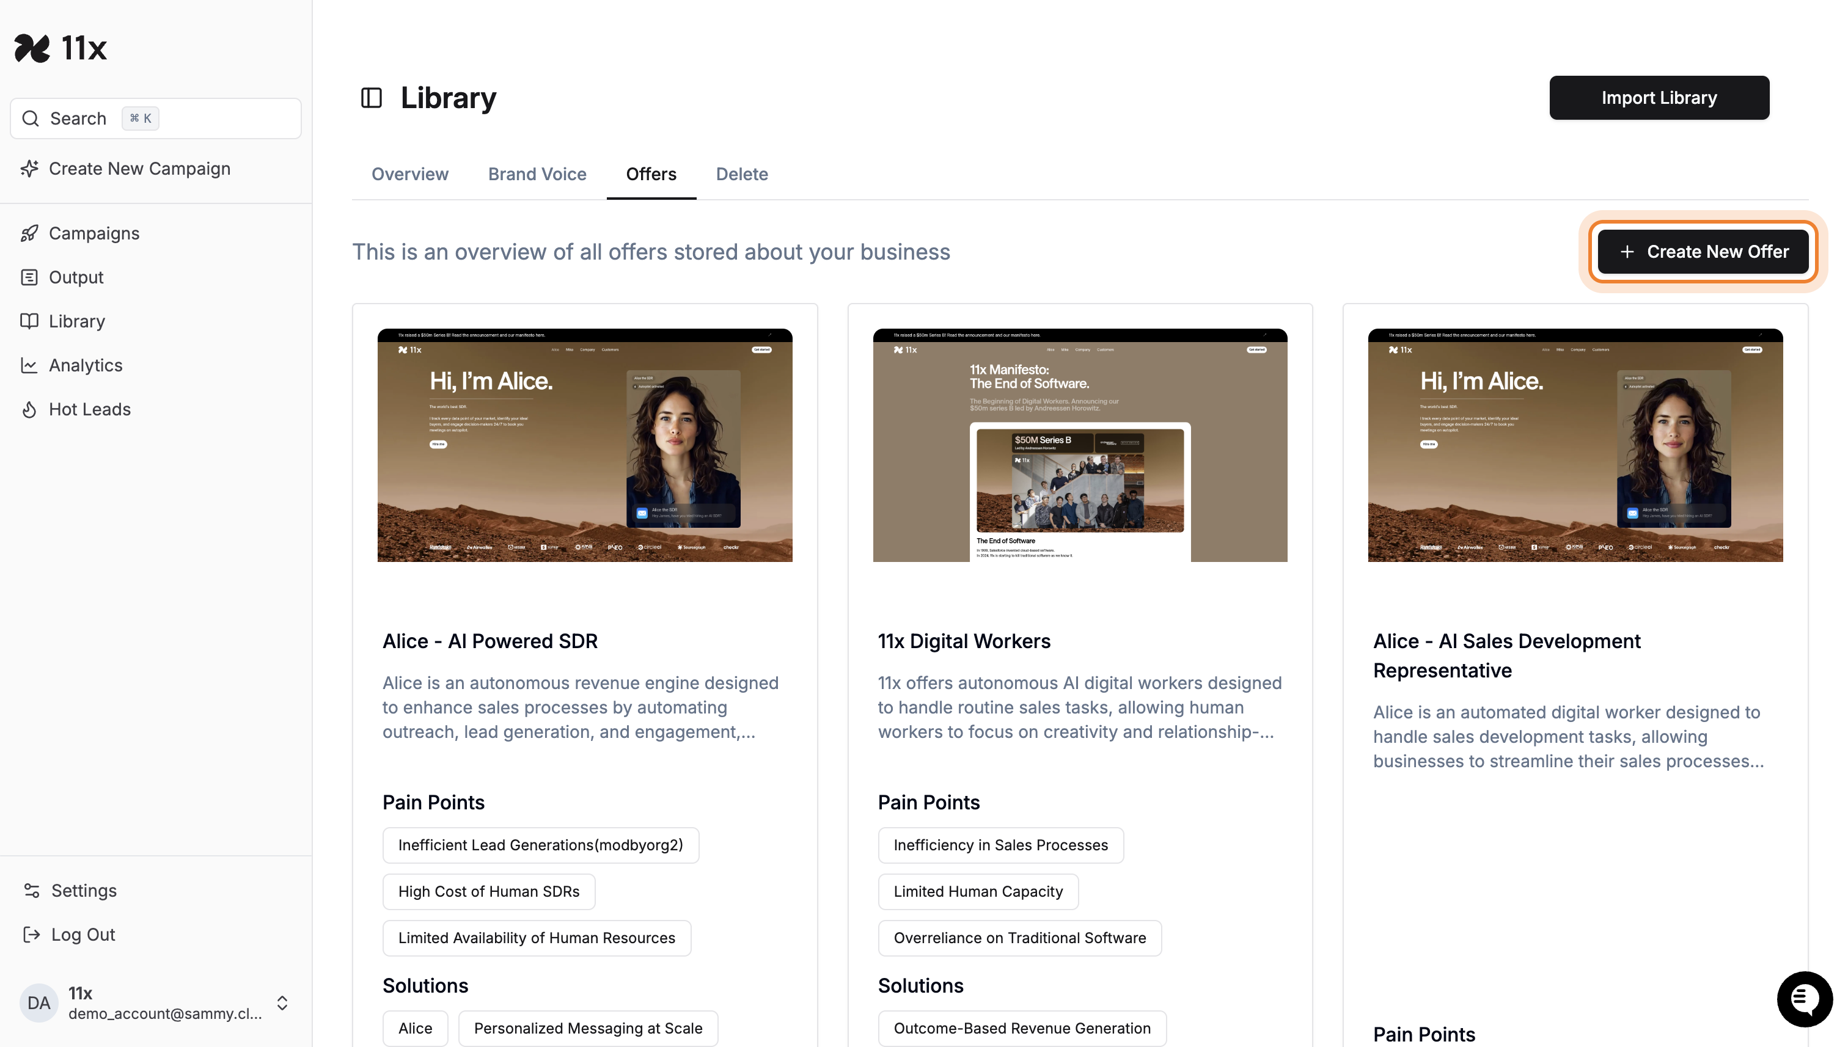
Task: Click the search magnifier icon
Action: [x=30, y=119]
